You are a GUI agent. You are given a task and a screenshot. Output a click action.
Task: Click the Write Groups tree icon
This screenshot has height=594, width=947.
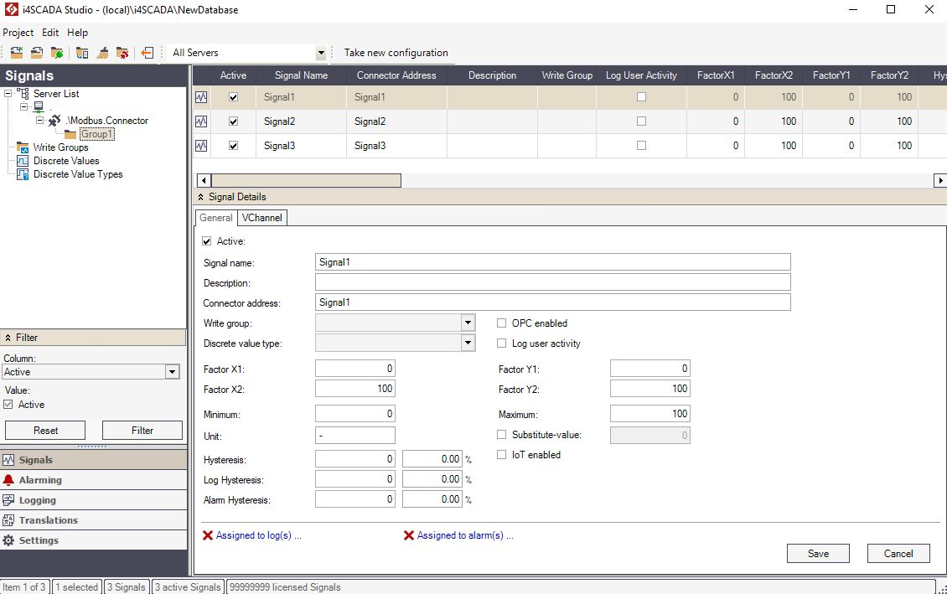(21, 147)
